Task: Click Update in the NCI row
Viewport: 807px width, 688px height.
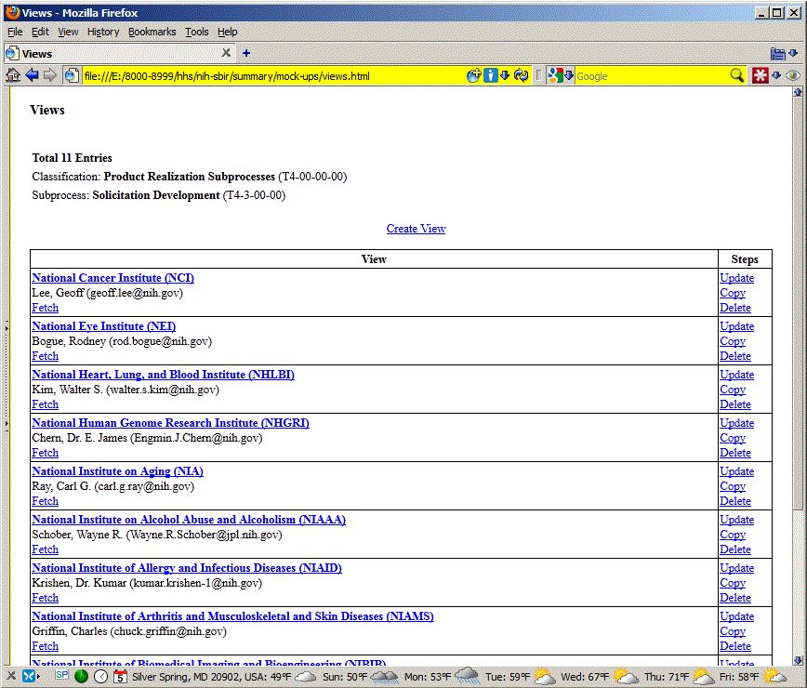Action: pos(737,278)
